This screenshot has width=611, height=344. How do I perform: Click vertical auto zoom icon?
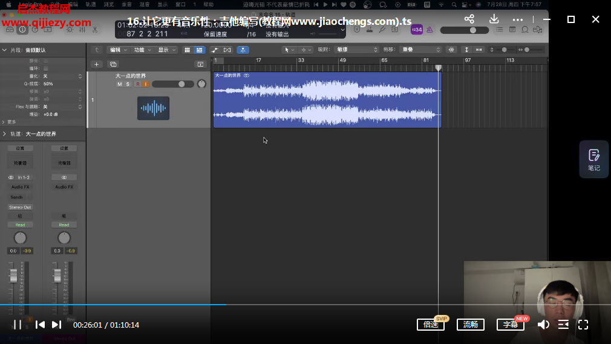tap(466, 50)
